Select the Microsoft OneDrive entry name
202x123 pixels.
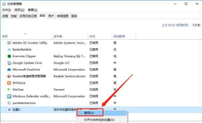coord(26,70)
